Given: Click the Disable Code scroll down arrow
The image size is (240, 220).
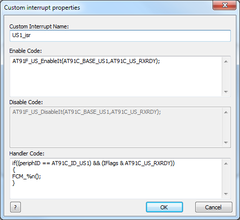Looking at the screenshot, I should pyautogui.click(x=226, y=143).
